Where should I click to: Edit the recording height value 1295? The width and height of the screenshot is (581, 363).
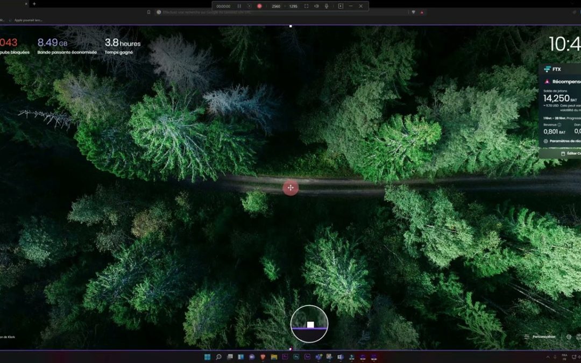(x=293, y=6)
